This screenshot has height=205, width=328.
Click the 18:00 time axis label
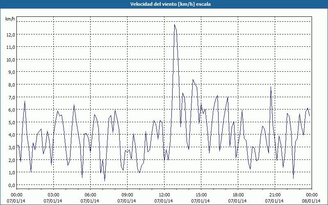238,195
